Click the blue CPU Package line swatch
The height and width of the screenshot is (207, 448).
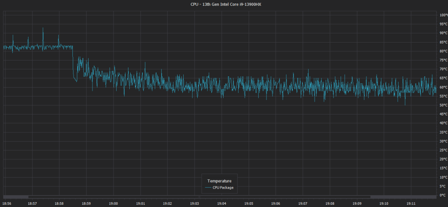208,188
